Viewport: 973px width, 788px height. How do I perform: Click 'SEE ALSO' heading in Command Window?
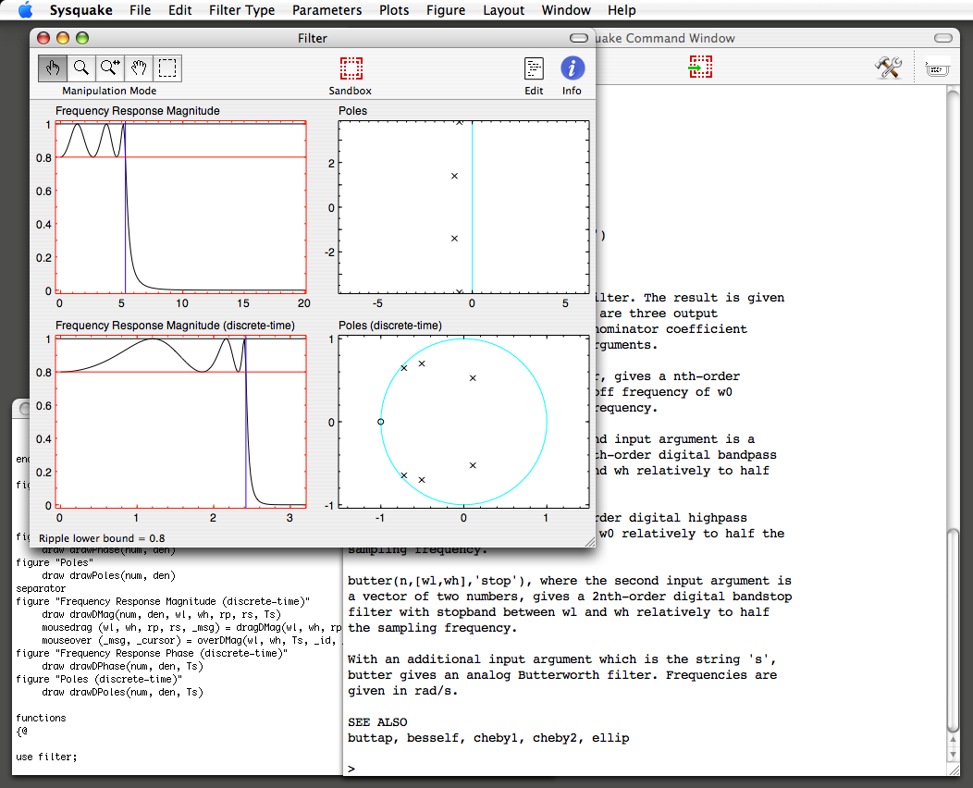pyautogui.click(x=377, y=722)
